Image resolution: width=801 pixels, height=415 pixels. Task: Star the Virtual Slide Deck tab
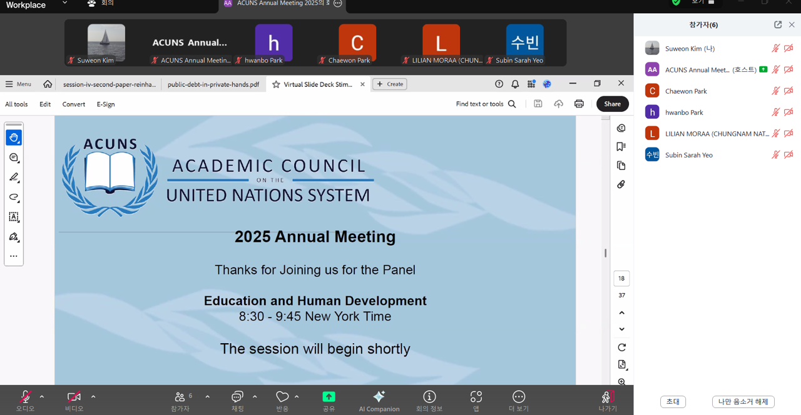pos(276,84)
